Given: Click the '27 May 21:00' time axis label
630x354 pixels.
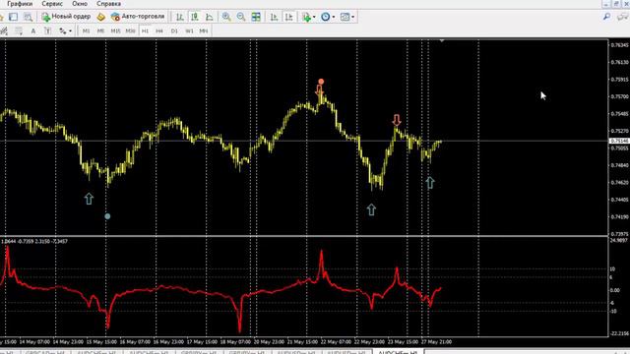Looking at the screenshot, I should (x=436, y=342).
